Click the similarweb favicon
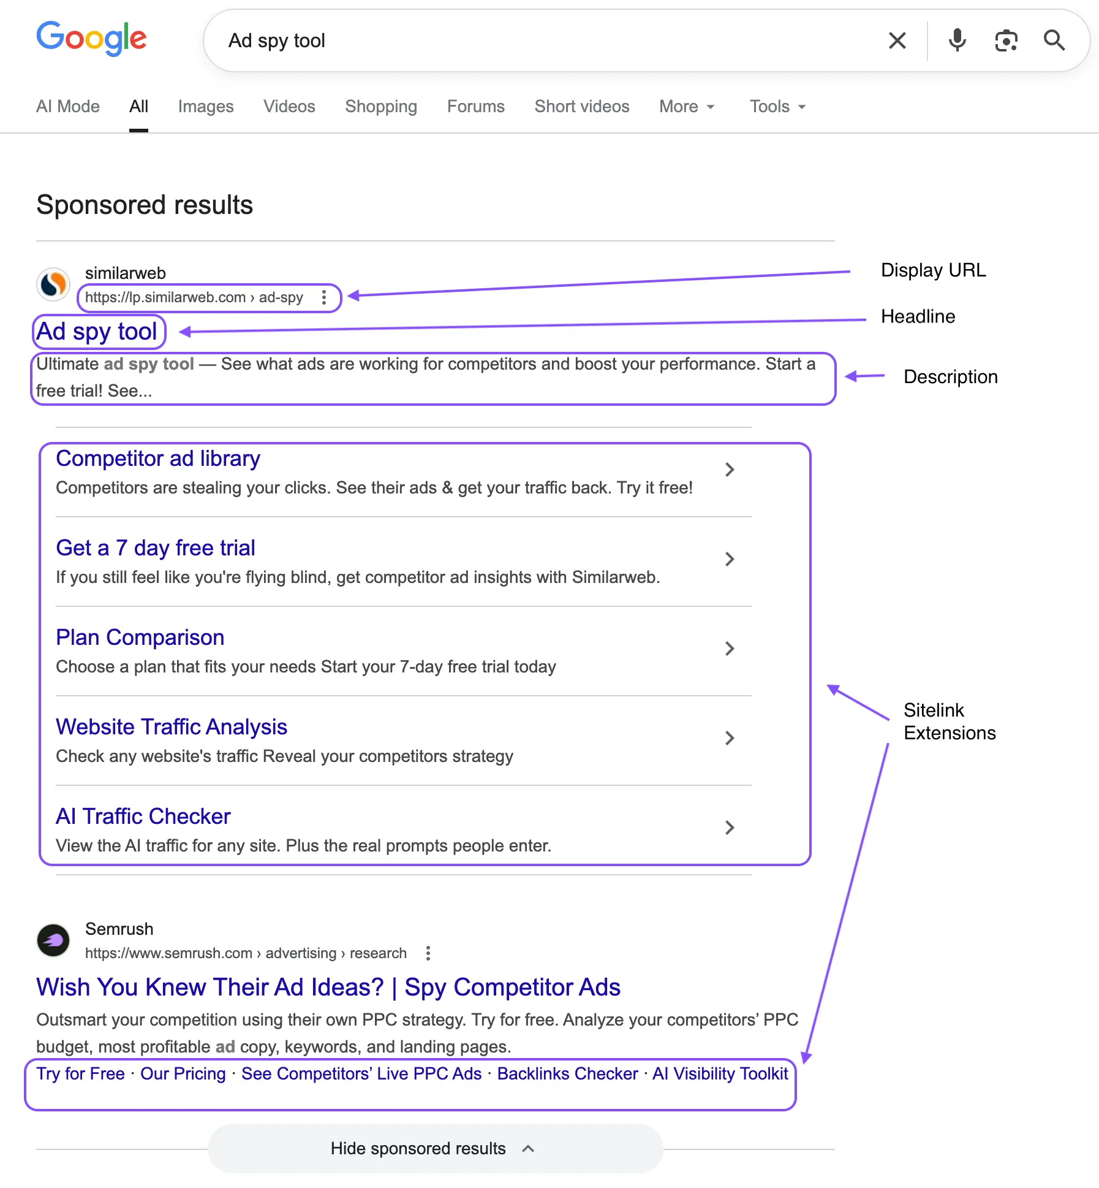This screenshot has width=1099, height=1188. click(54, 284)
